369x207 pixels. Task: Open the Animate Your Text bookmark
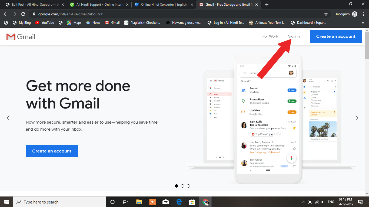pyautogui.click(x=267, y=23)
